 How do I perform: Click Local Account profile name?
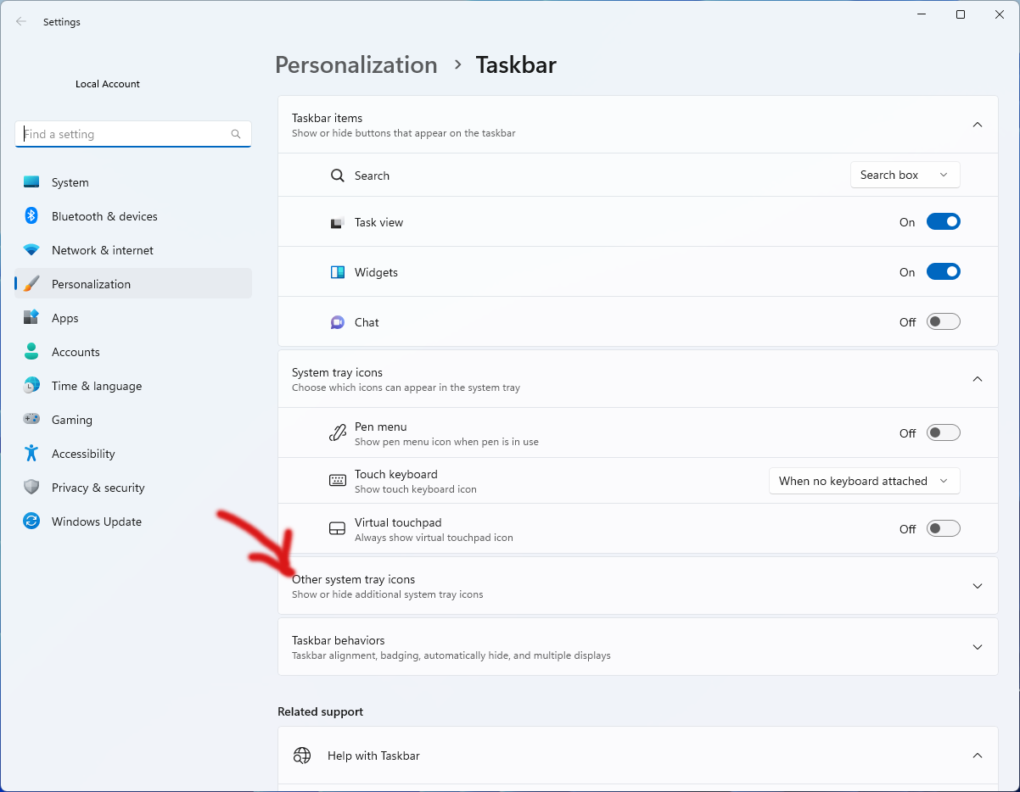tap(108, 84)
